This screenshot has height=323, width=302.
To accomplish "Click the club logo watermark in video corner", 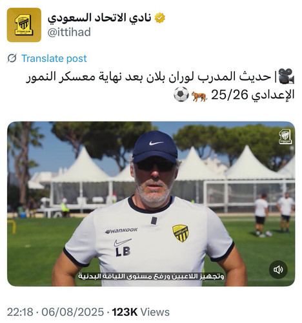I will tap(285, 136).
